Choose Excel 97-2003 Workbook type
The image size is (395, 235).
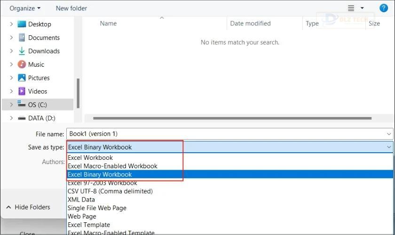coord(230,183)
